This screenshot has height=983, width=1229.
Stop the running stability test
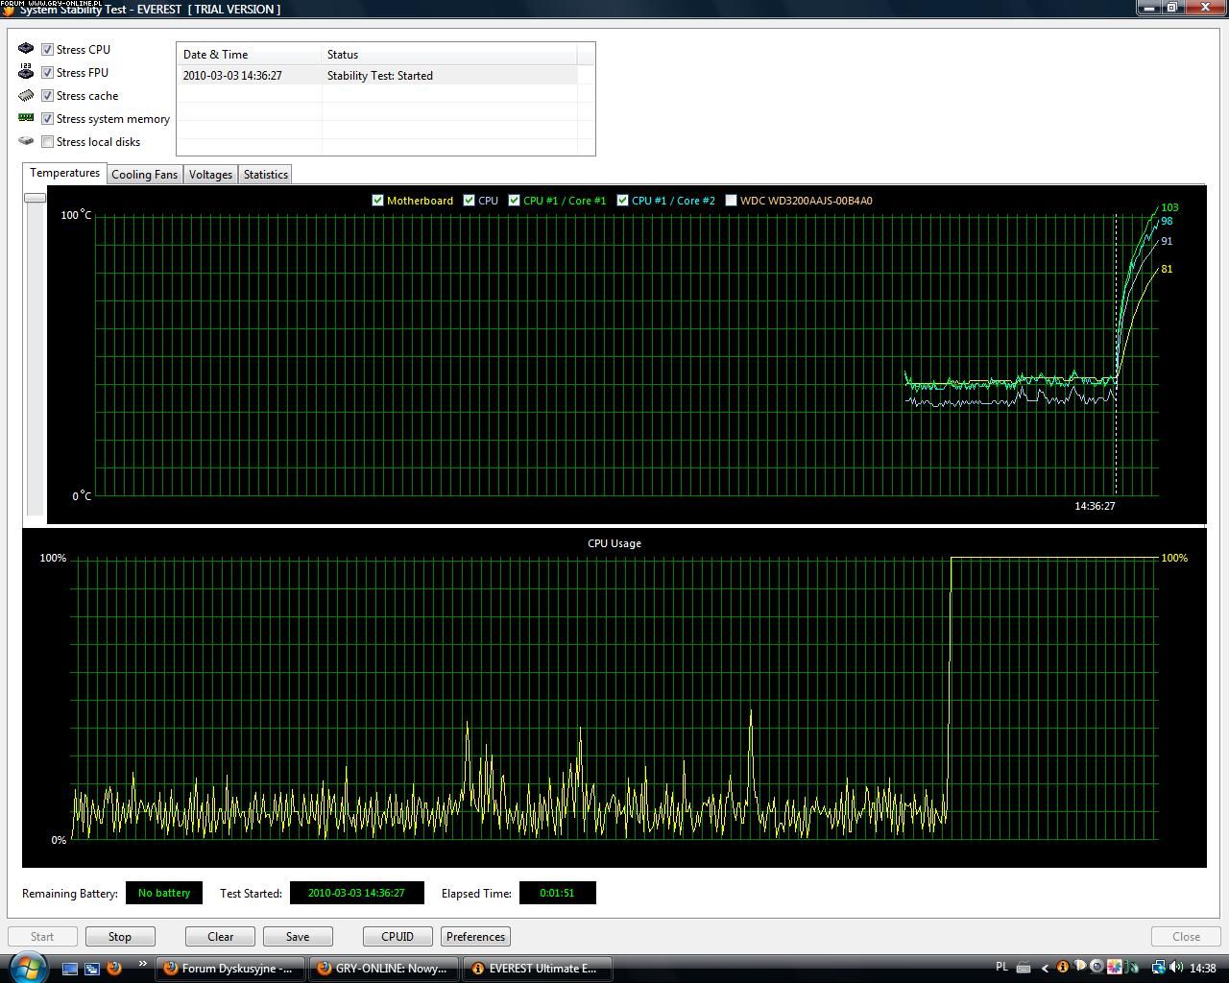(x=120, y=937)
